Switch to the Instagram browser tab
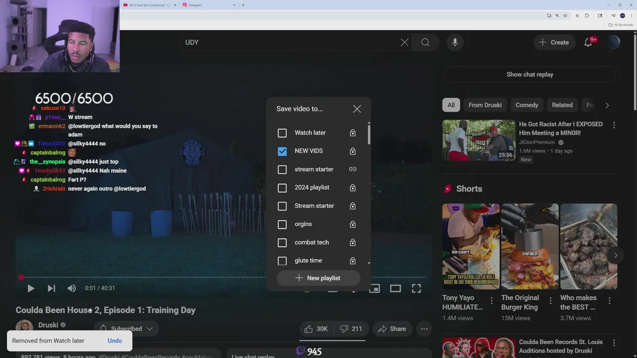This screenshot has height=358, width=637. pos(208,5)
